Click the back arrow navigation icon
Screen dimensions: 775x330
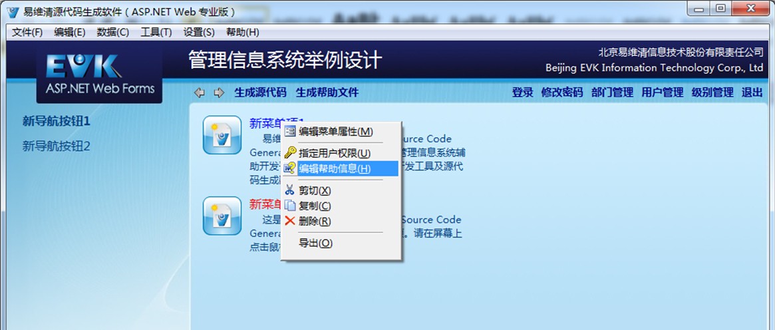(x=199, y=93)
